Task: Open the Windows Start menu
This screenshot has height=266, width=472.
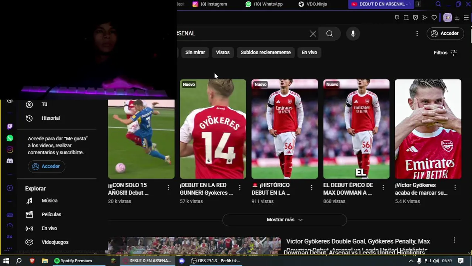Action: click(x=6, y=261)
